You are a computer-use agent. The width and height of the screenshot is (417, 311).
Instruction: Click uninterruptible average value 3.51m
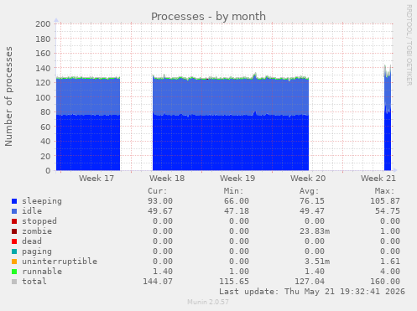(317, 262)
